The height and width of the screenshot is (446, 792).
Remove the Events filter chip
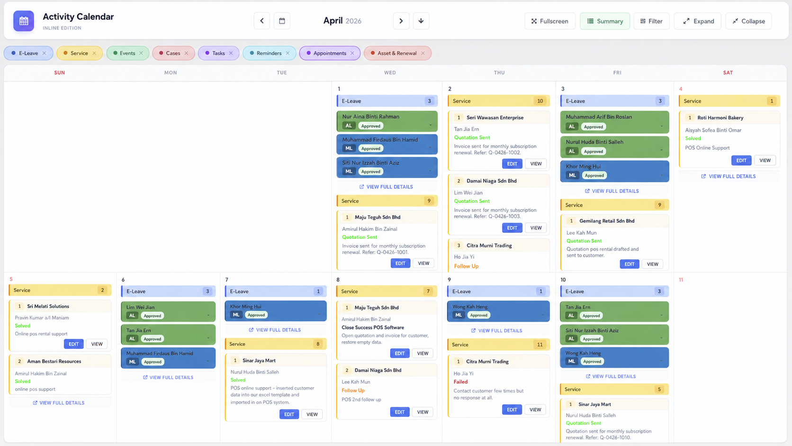(141, 53)
